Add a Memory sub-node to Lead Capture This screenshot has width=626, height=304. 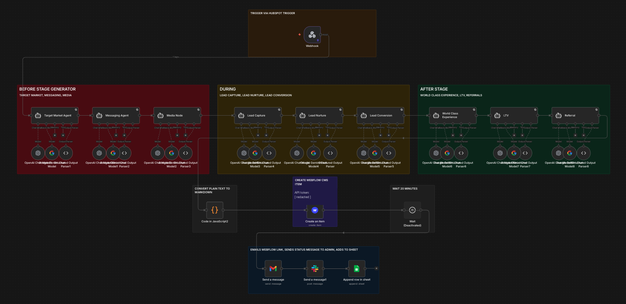[258, 135]
